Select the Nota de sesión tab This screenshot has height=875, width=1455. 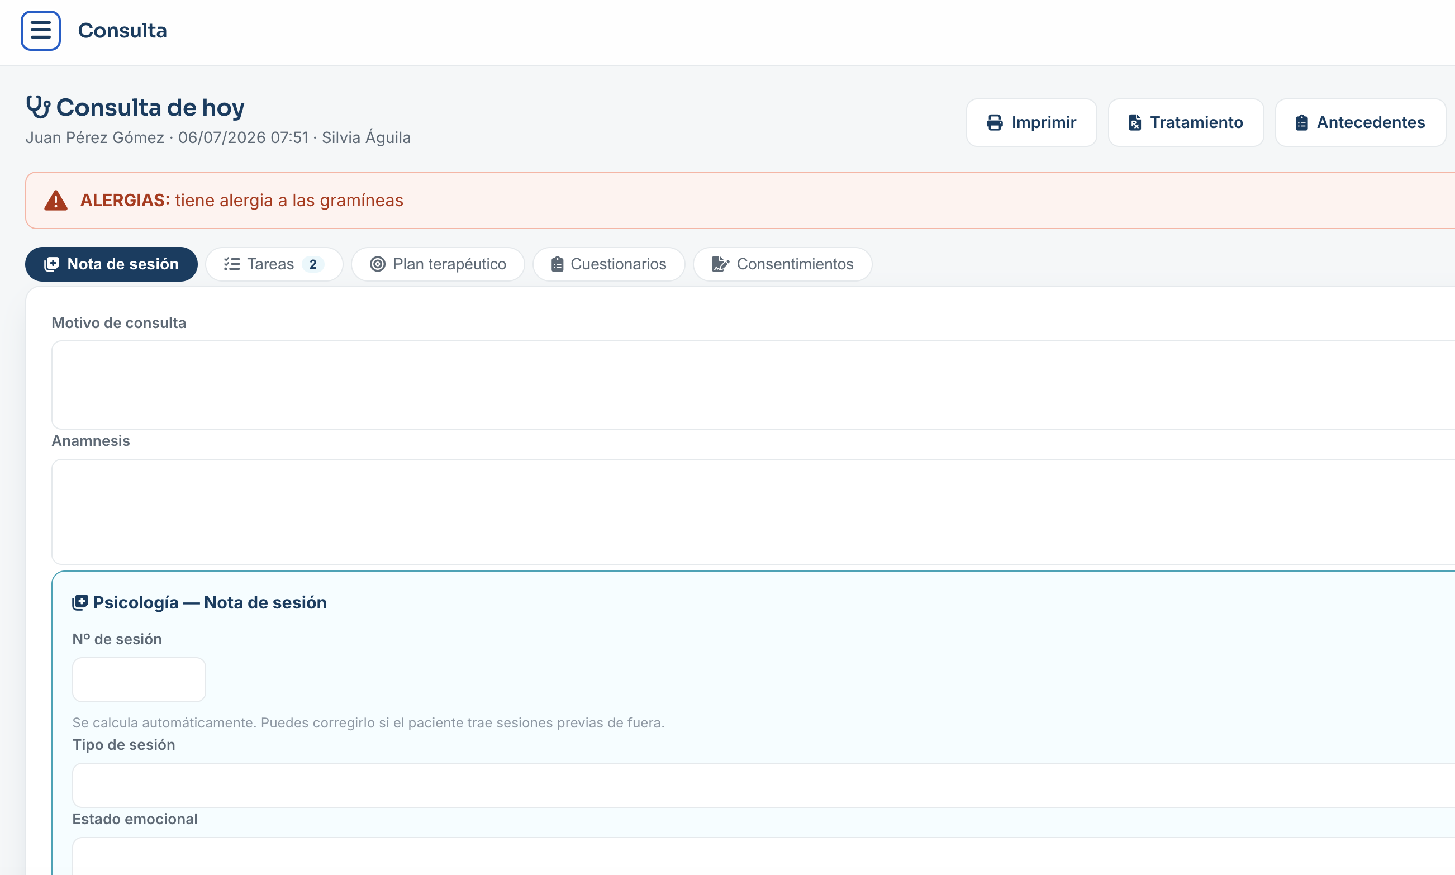111,264
